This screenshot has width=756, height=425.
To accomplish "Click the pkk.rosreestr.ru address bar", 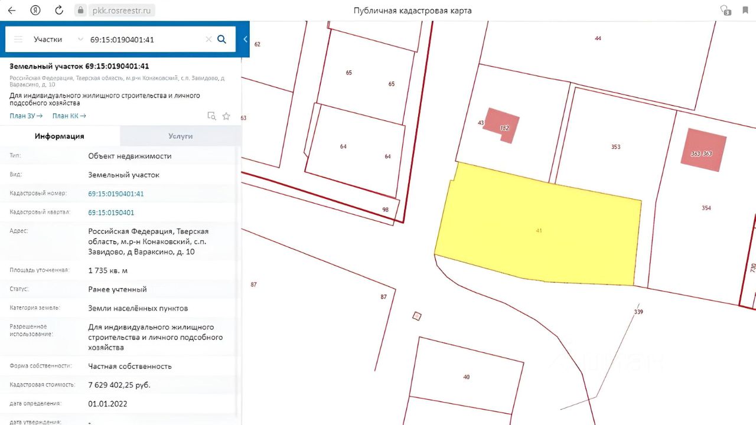I will coord(122,10).
